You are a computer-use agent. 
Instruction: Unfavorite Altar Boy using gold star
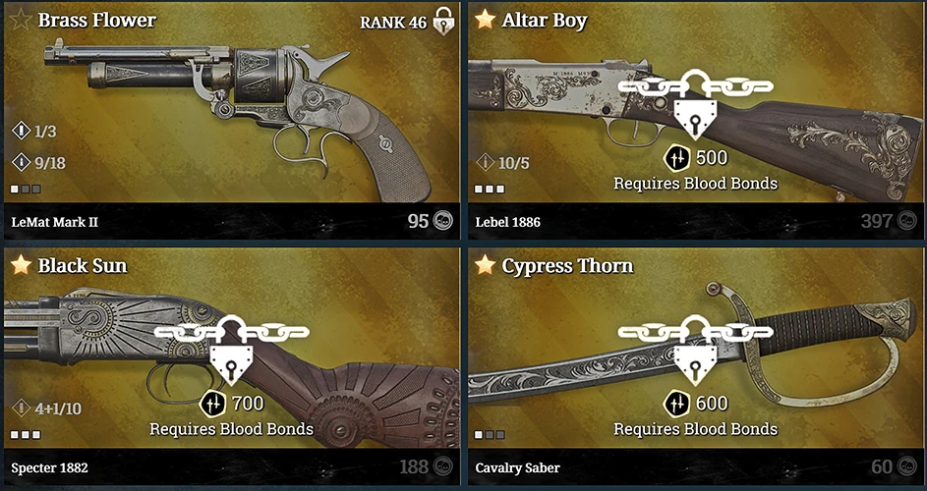485,20
